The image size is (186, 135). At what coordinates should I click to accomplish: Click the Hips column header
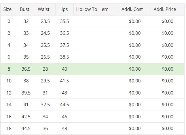(63, 9)
